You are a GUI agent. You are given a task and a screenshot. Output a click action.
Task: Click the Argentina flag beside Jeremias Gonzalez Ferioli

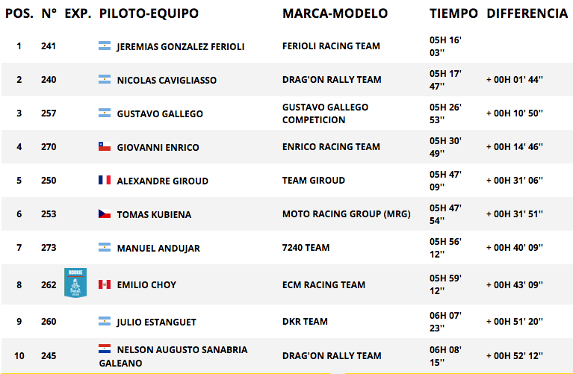pyautogui.click(x=105, y=46)
